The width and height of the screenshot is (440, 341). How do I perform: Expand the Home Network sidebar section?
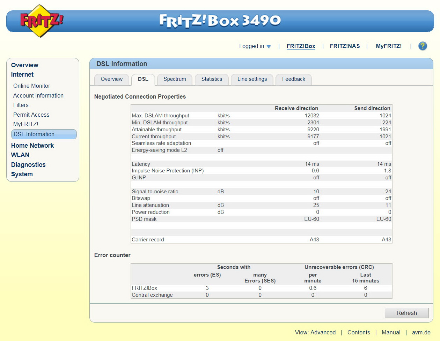(x=32, y=146)
